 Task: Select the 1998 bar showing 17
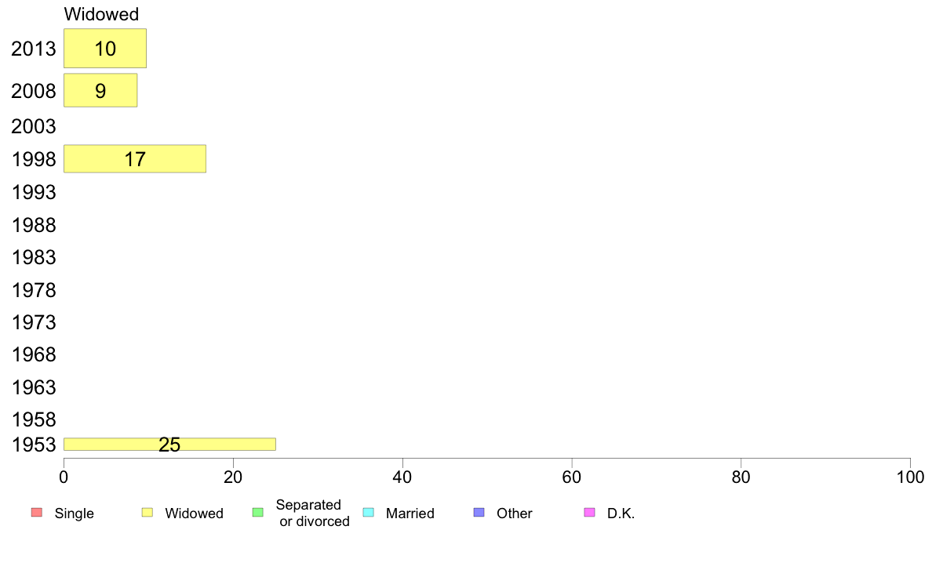coord(135,158)
